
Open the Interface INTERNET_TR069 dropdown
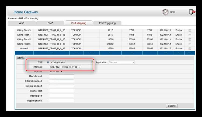(x=65, y=67)
